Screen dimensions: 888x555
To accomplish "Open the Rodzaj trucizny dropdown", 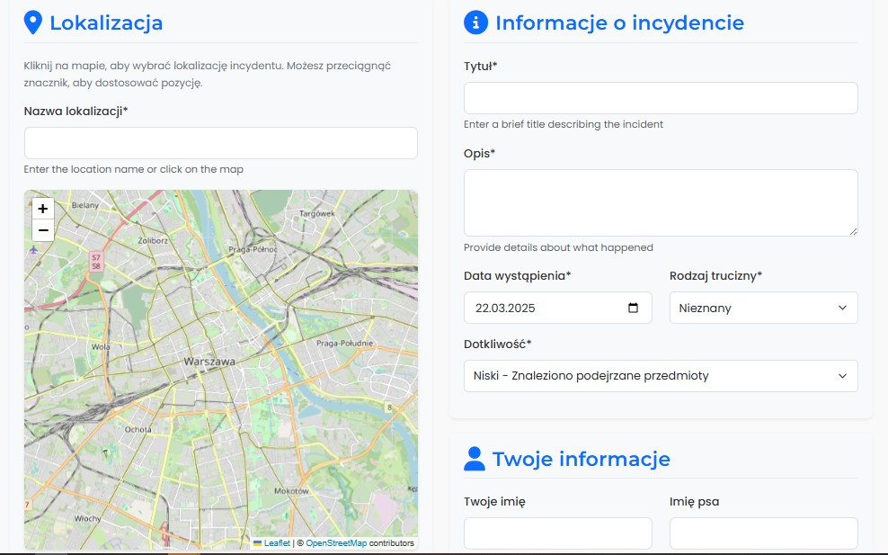I will 763,308.
